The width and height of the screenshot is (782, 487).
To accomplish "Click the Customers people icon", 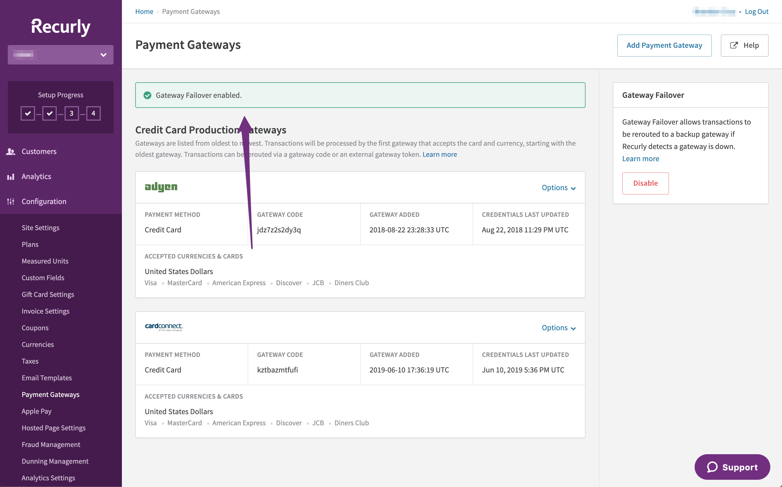I will tap(11, 151).
